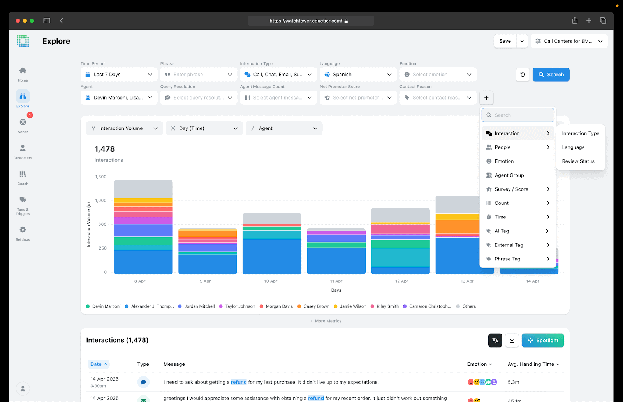The height and width of the screenshot is (402, 623).
Task: Expand the More Metrics section
Action: pyautogui.click(x=326, y=321)
